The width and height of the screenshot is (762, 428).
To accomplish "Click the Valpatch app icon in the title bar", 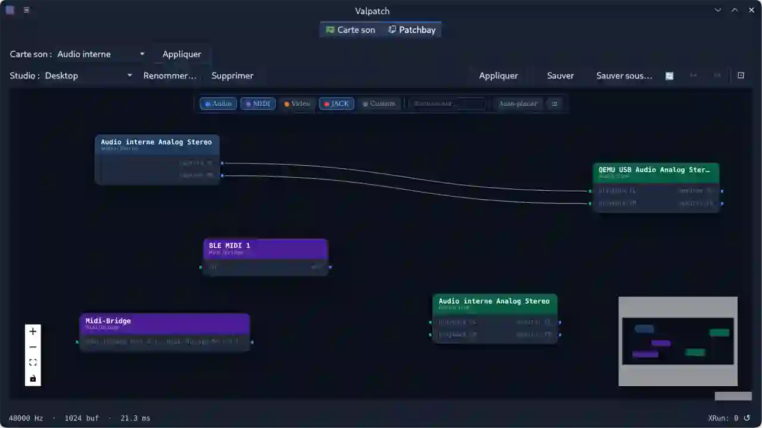I will 10,10.
